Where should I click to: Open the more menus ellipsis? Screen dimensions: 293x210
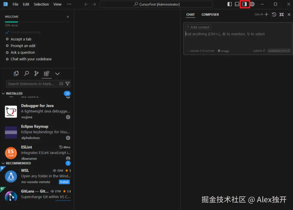point(69,4)
